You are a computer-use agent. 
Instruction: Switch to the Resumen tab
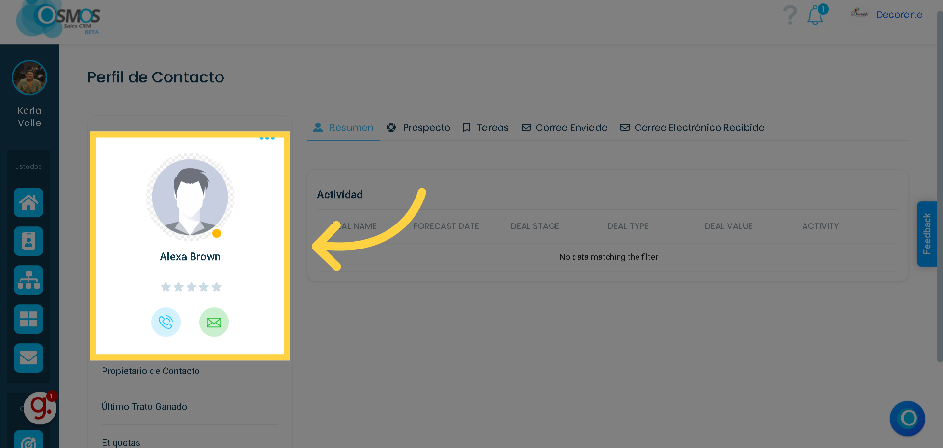click(343, 128)
